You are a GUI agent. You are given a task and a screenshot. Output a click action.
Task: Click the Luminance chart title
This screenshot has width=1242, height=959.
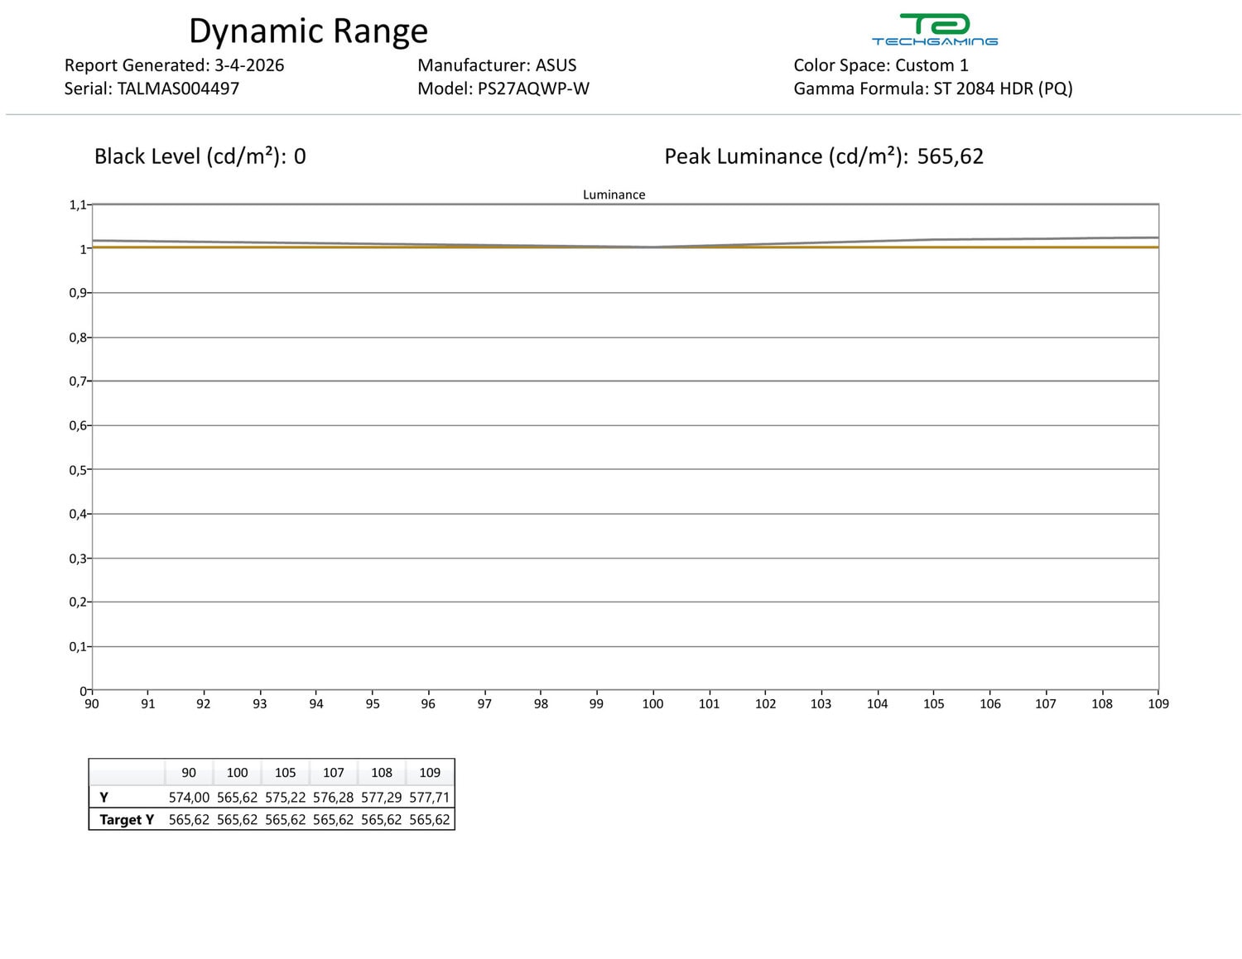[614, 194]
